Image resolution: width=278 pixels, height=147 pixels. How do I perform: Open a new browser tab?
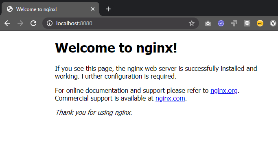pos(108,9)
